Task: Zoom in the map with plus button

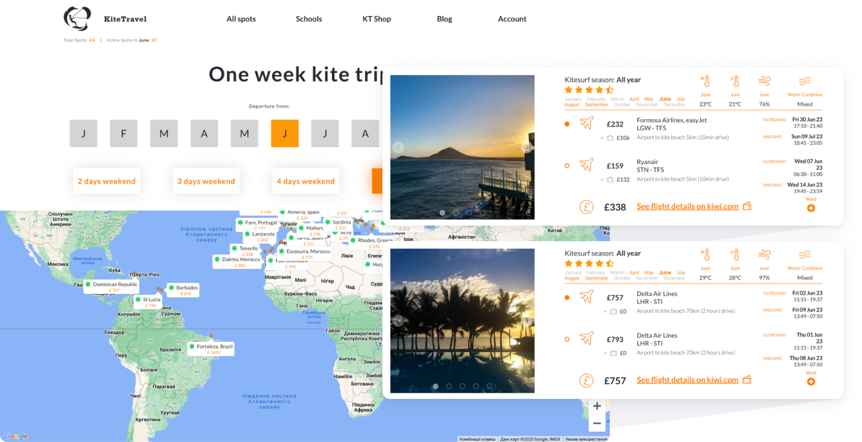Action: click(597, 406)
